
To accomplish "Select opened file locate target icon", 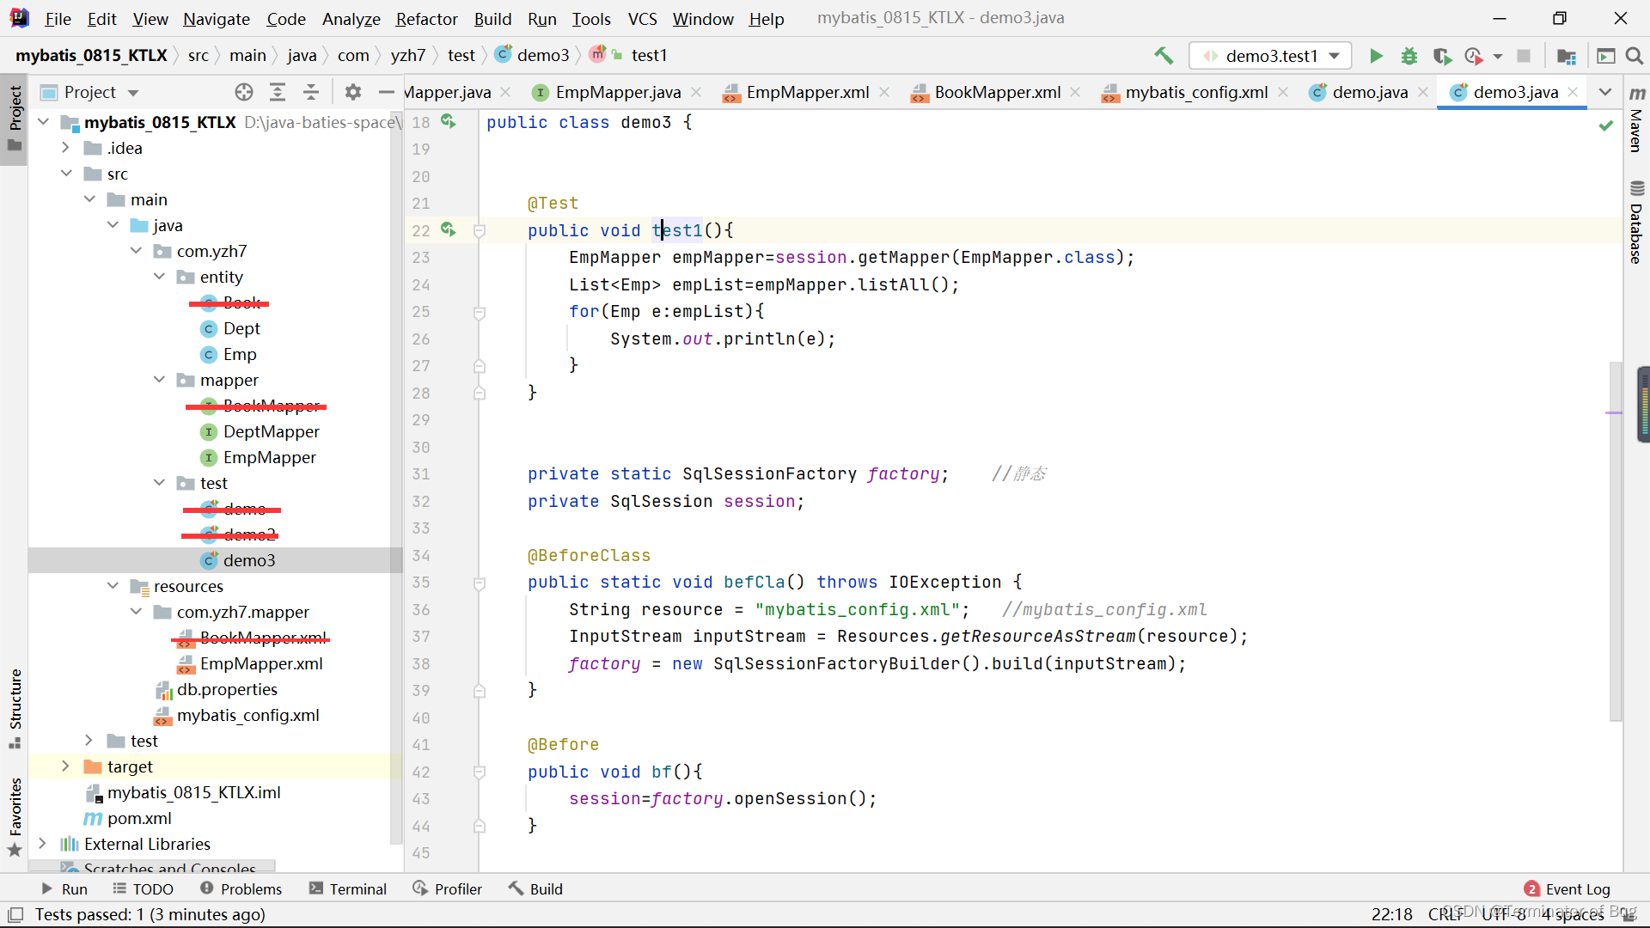I will click(244, 92).
